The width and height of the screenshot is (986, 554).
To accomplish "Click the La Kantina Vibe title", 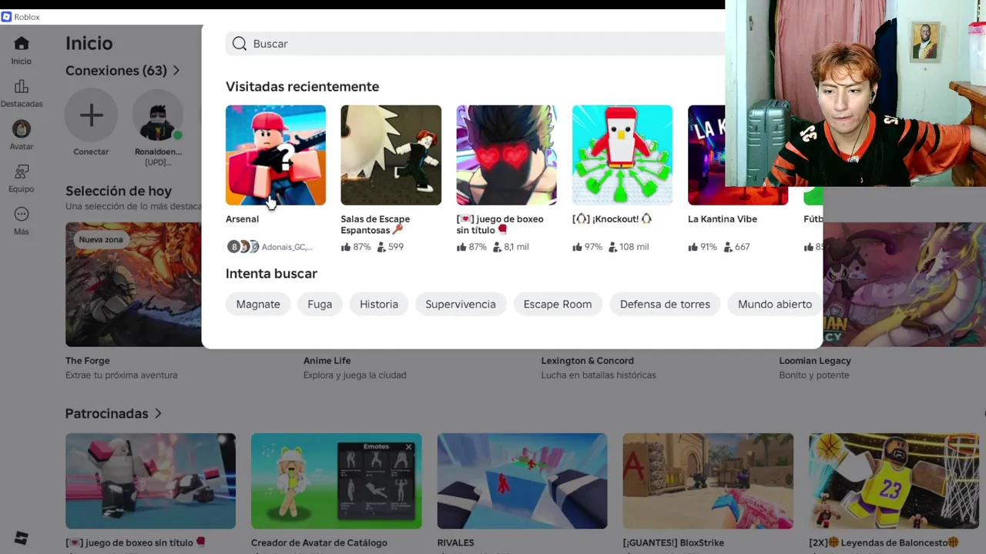I will pyautogui.click(x=723, y=219).
